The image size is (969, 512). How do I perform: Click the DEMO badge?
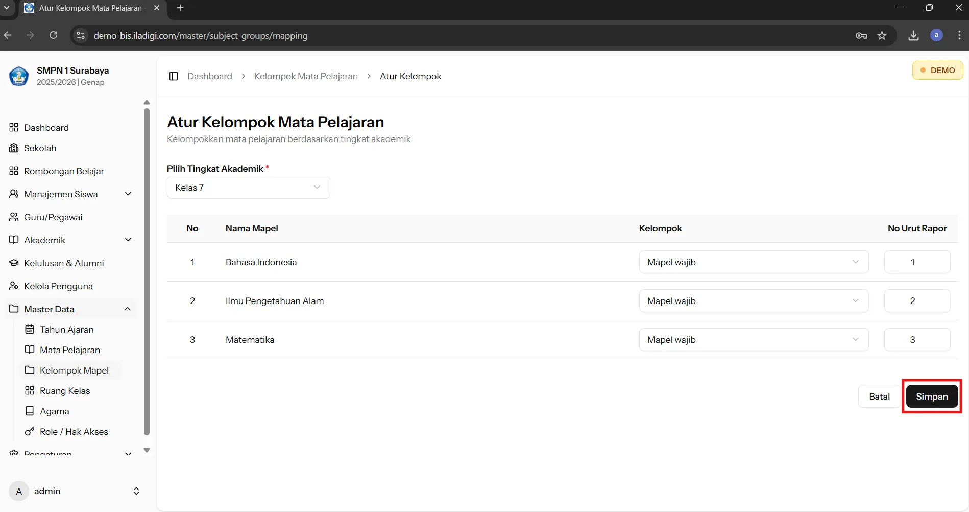pos(937,71)
